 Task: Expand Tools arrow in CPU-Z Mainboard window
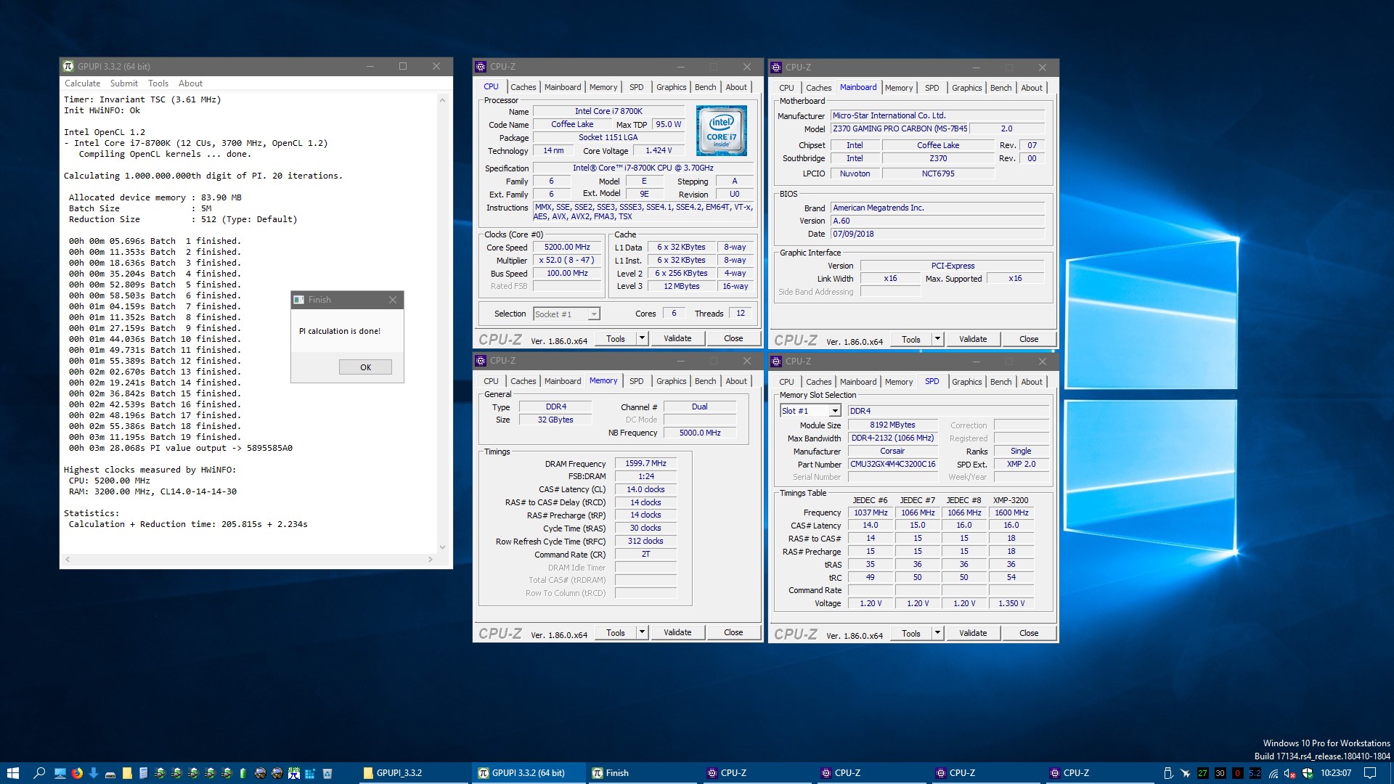tap(937, 339)
